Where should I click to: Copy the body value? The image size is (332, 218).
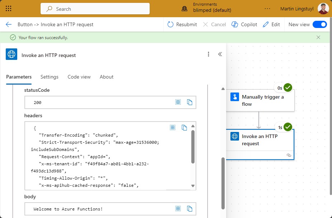190,209
